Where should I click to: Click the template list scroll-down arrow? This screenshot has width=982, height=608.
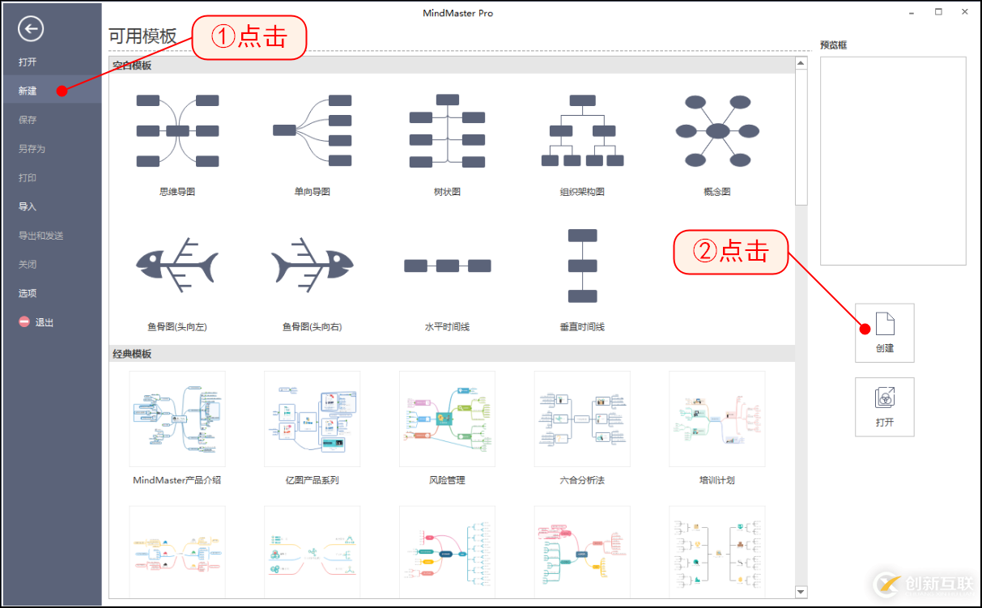801,593
